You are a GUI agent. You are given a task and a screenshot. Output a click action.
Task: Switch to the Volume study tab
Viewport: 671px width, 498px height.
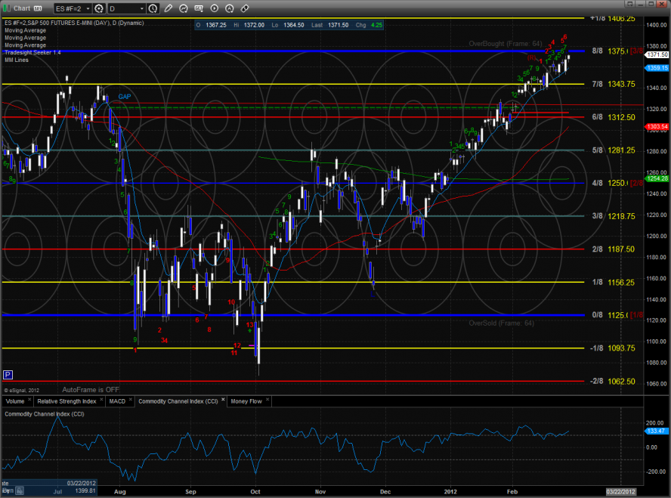[15, 401]
